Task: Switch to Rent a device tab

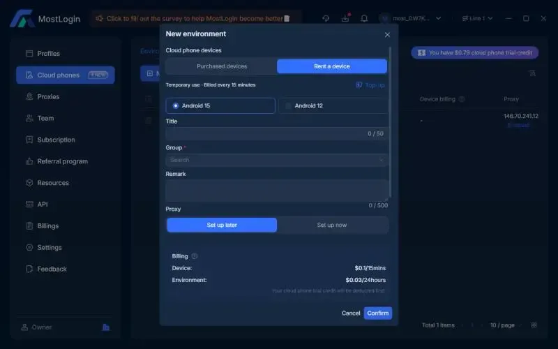Action: point(332,66)
